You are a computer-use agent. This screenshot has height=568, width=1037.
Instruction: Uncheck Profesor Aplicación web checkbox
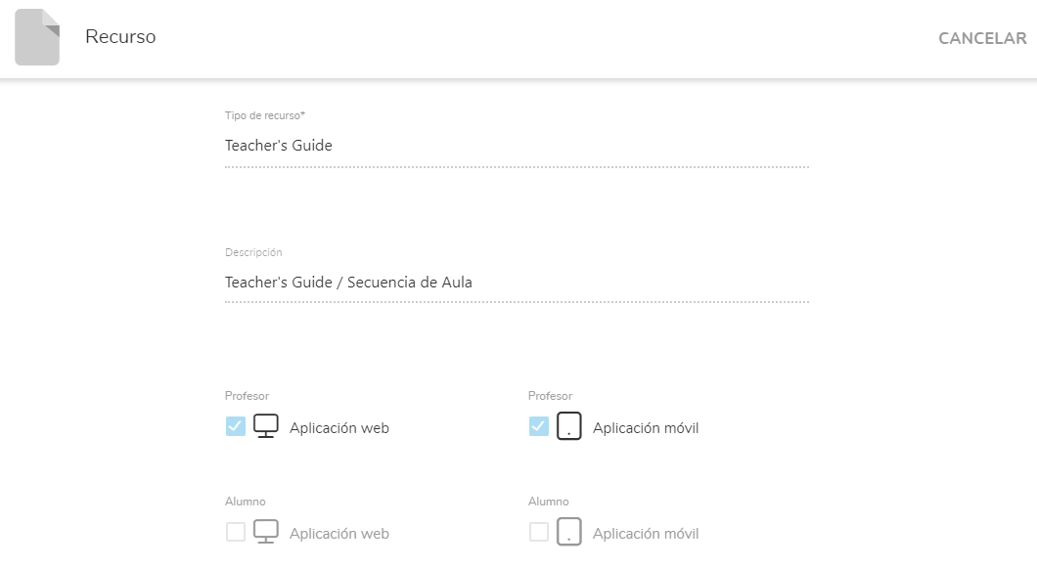(x=236, y=426)
